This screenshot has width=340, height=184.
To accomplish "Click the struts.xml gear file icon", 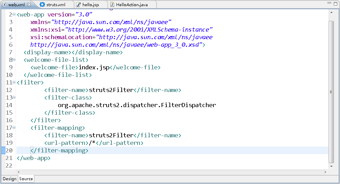I will (x=42, y=4).
